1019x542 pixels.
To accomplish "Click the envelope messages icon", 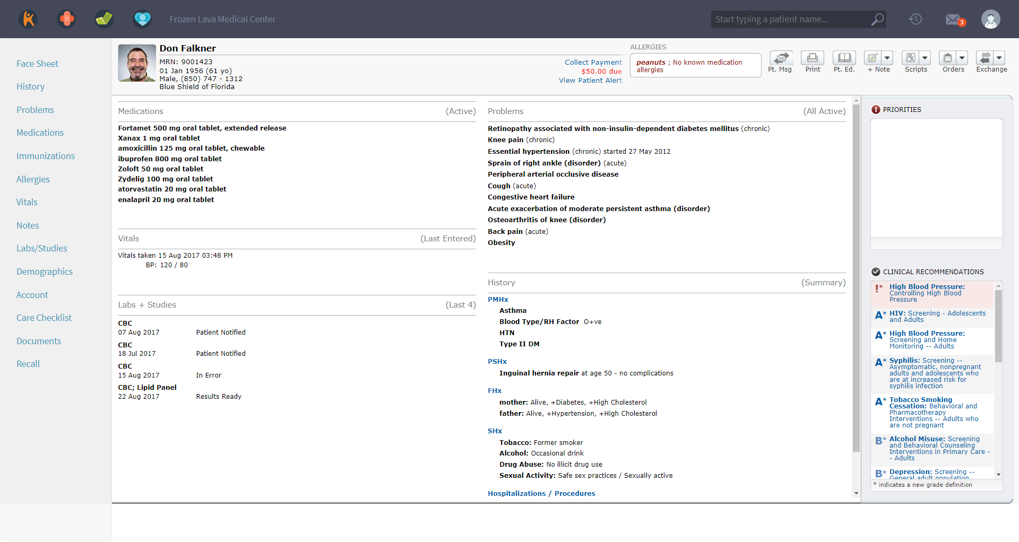I will coord(953,20).
